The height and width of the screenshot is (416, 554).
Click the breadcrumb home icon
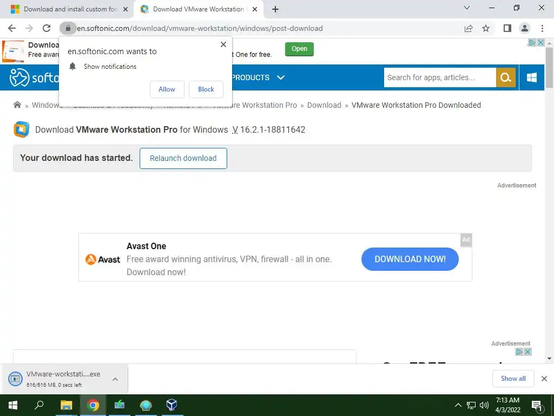(17, 105)
